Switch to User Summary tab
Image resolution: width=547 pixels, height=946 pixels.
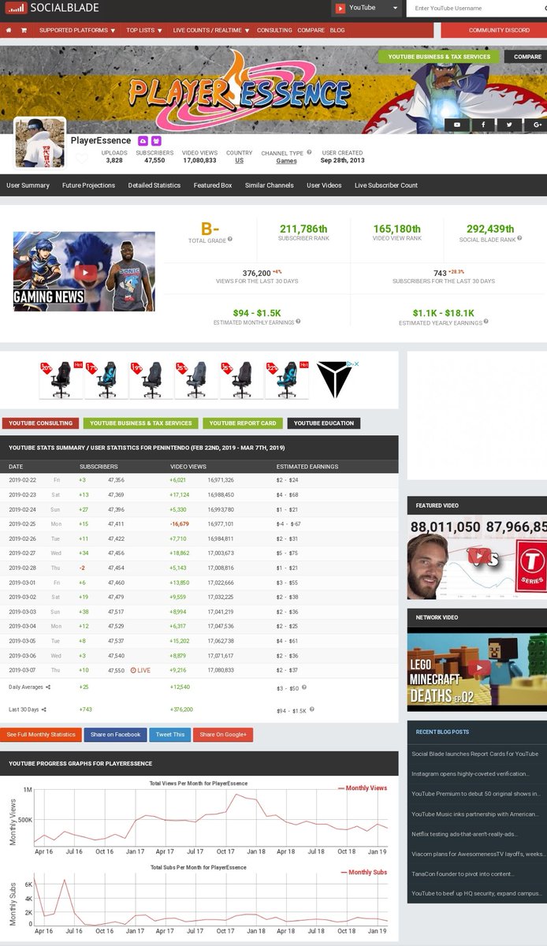pos(28,185)
